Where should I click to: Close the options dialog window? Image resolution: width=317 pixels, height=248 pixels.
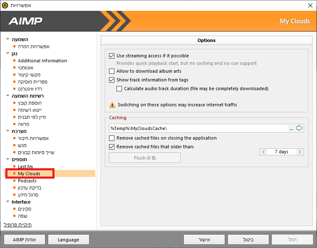pyautogui.click(x=310, y=5)
